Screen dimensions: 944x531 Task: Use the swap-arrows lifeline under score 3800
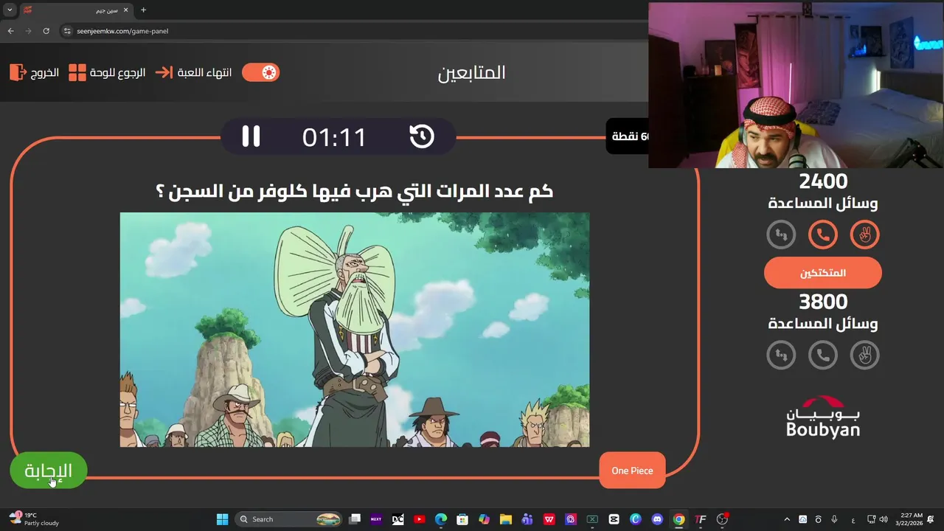pos(781,355)
